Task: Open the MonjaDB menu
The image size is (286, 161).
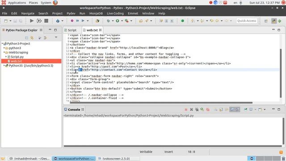Action: click(96, 13)
